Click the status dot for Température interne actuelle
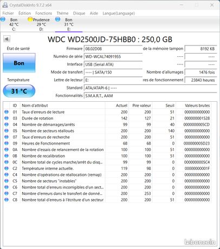The height and width of the screenshot is (249, 220). pos(7,168)
